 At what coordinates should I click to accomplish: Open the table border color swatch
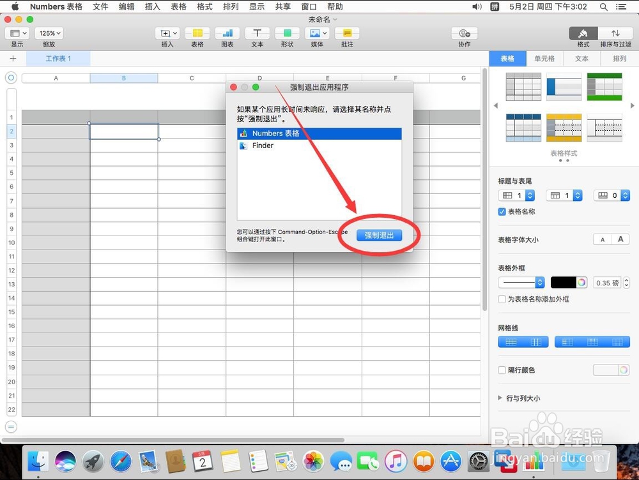pos(565,283)
